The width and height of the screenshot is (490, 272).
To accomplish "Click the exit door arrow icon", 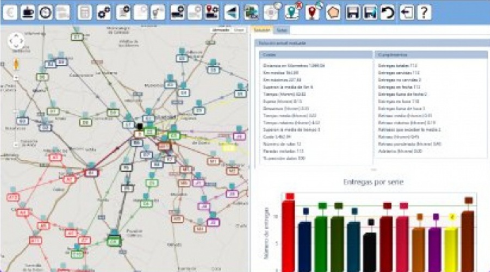I will [407, 13].
